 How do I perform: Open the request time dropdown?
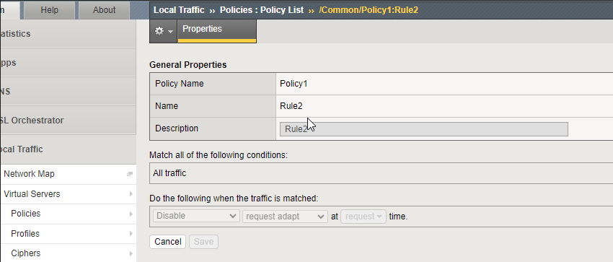[x=363, y=217]
